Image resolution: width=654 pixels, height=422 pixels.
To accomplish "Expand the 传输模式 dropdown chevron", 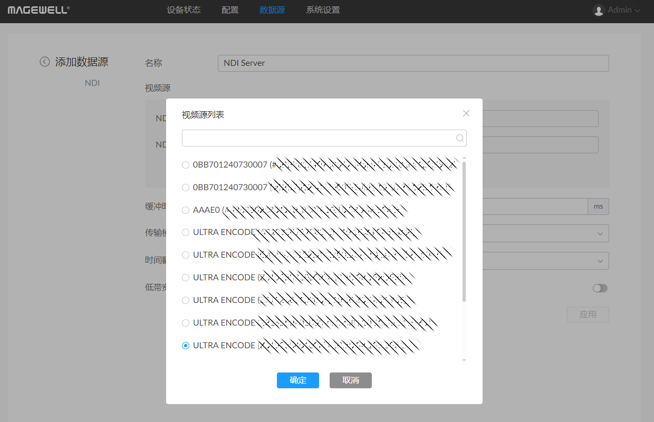I will [x=600, y=233].
